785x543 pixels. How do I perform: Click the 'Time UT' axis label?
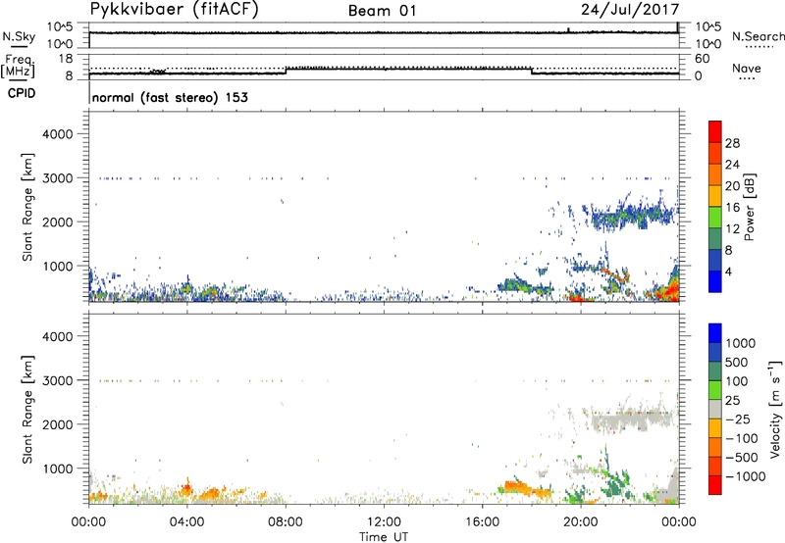(384, 536)
